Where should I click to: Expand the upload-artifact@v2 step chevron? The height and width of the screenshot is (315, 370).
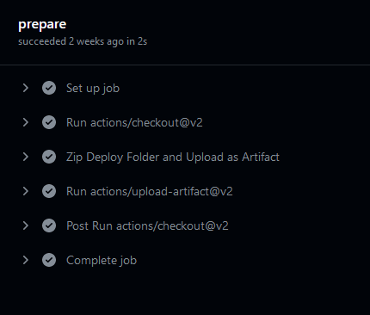click(26, 191)
